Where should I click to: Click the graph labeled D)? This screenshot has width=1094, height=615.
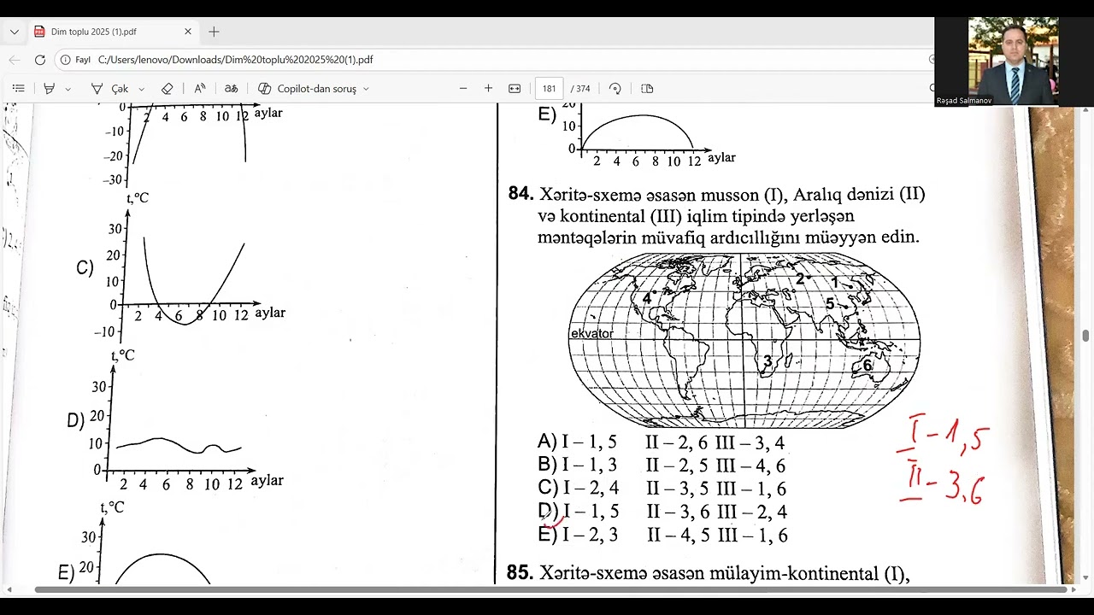(x=175, y=419)
